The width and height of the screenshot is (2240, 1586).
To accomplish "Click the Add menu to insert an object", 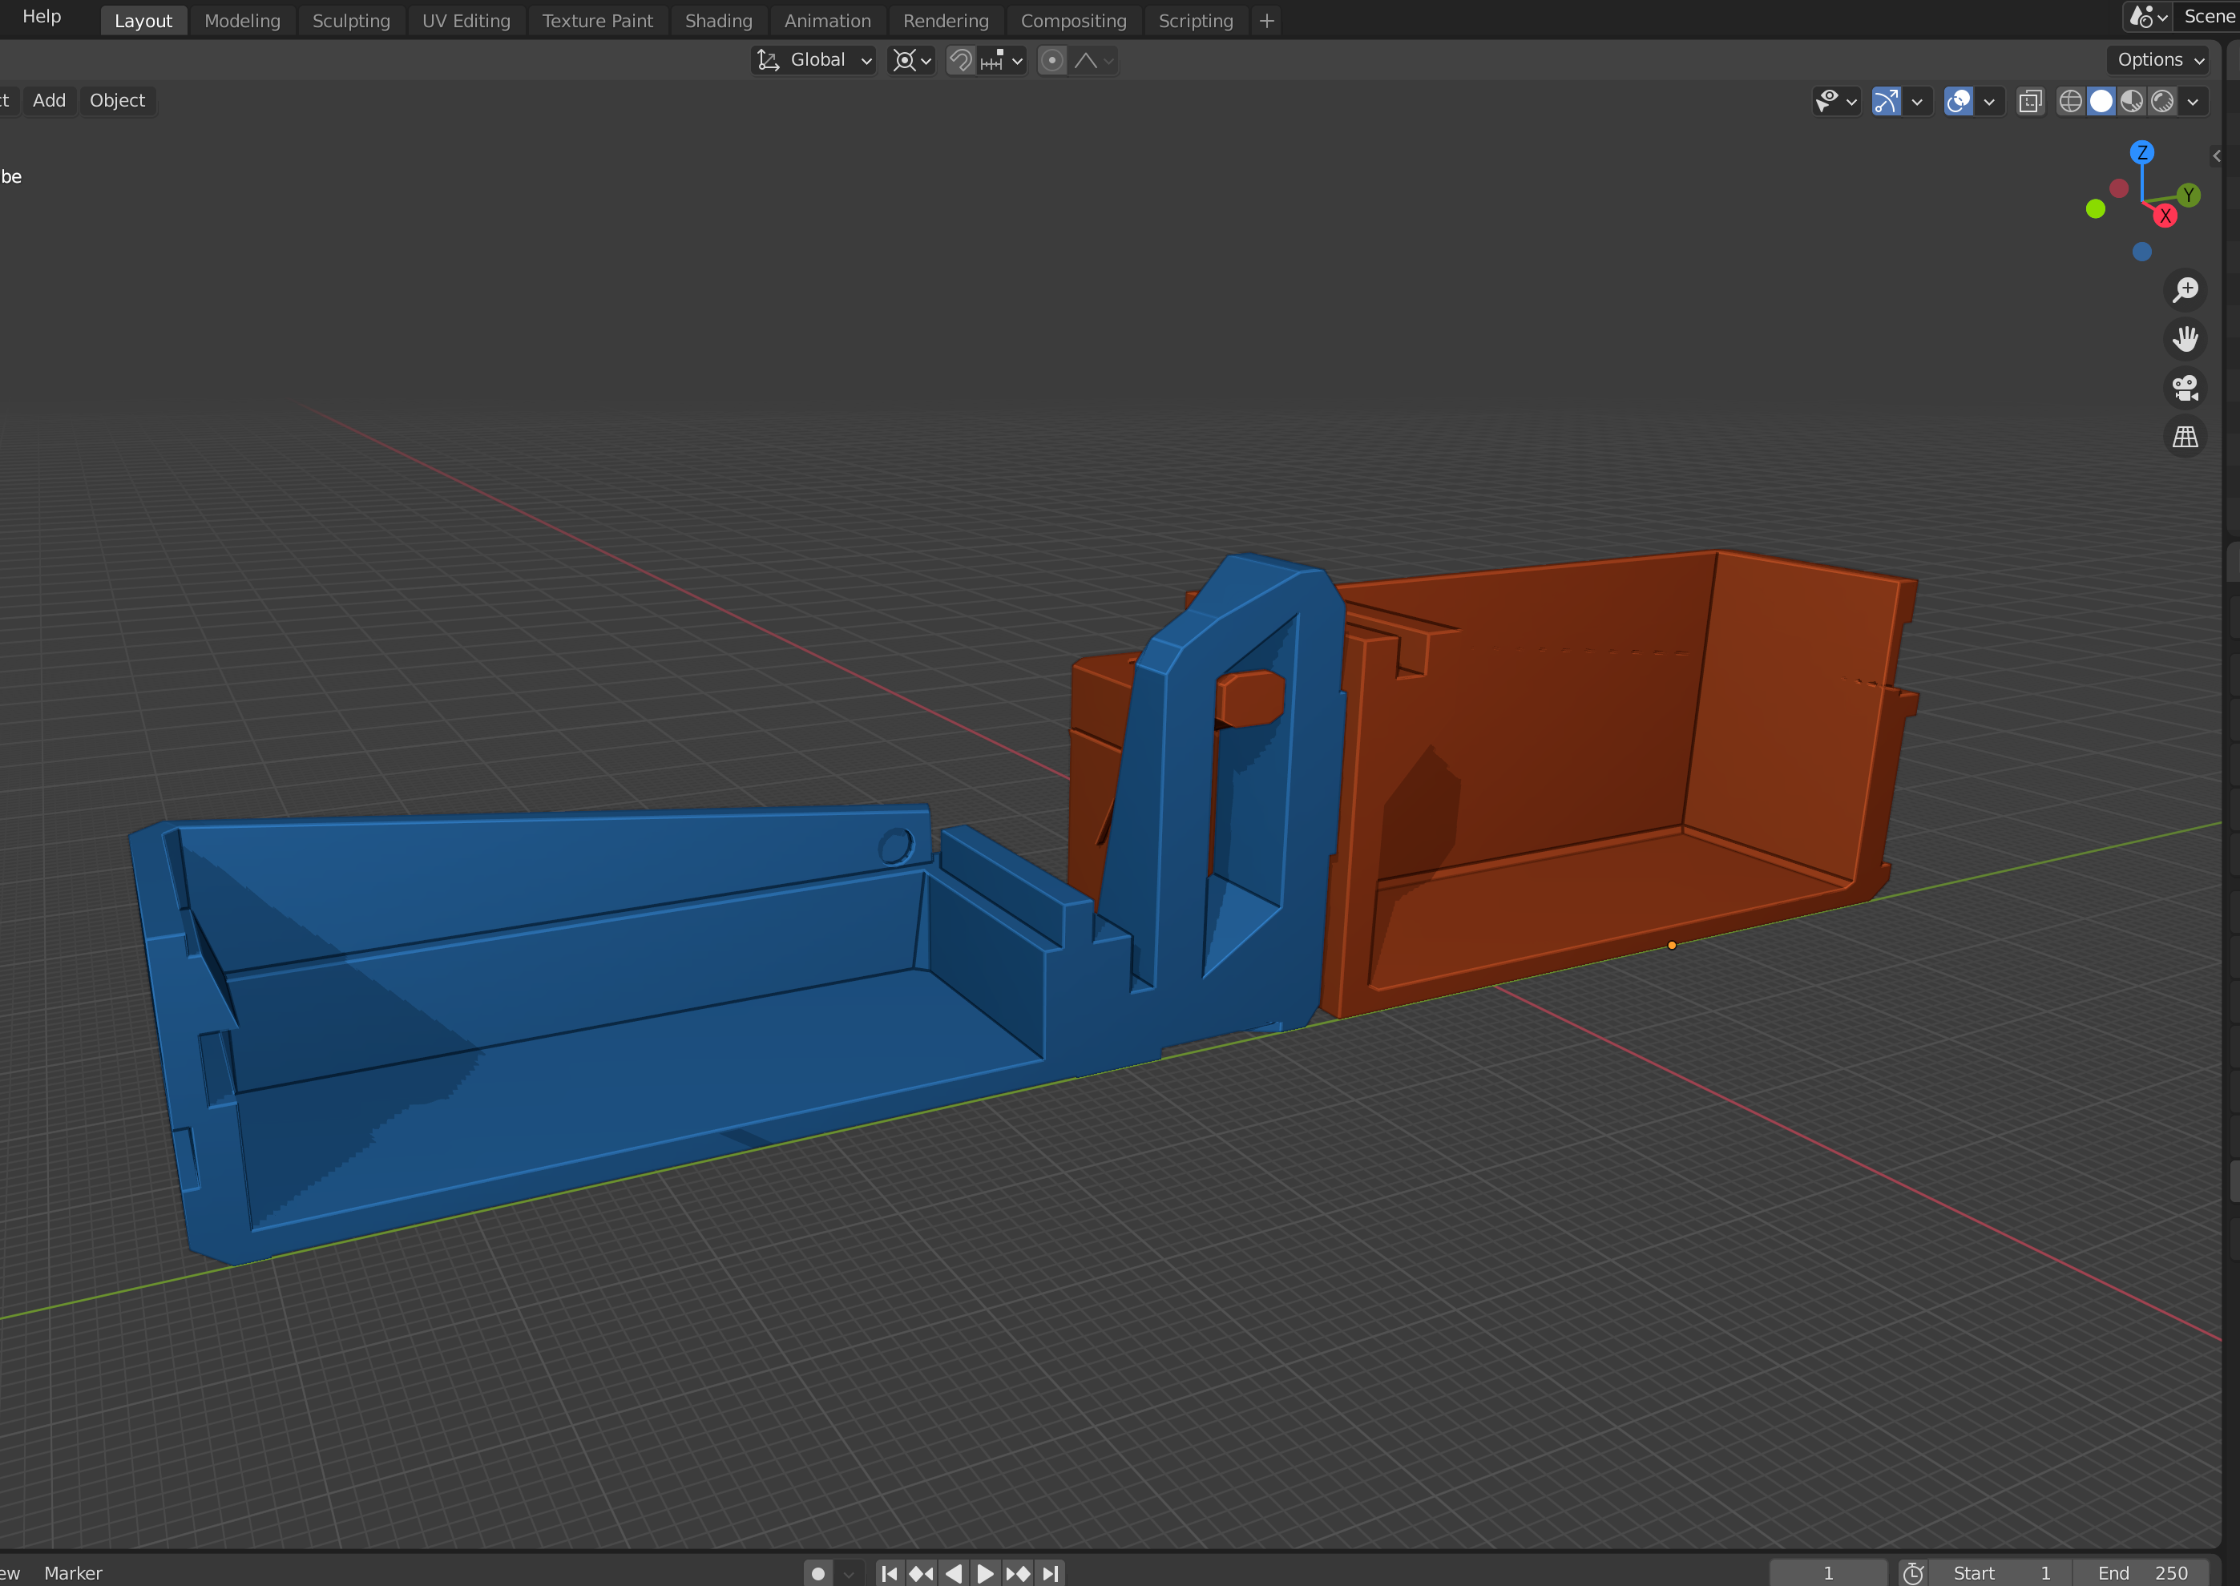I will pos(48,99).
